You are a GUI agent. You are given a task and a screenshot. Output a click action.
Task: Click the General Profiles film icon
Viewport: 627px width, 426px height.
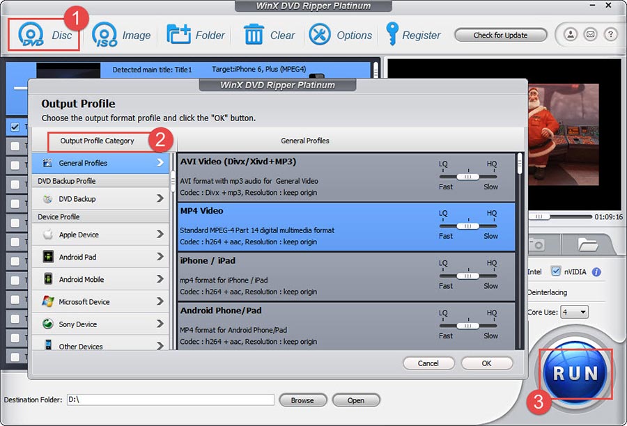47,163
